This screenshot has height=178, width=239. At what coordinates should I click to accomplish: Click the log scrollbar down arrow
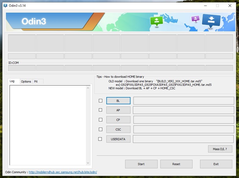88,163
